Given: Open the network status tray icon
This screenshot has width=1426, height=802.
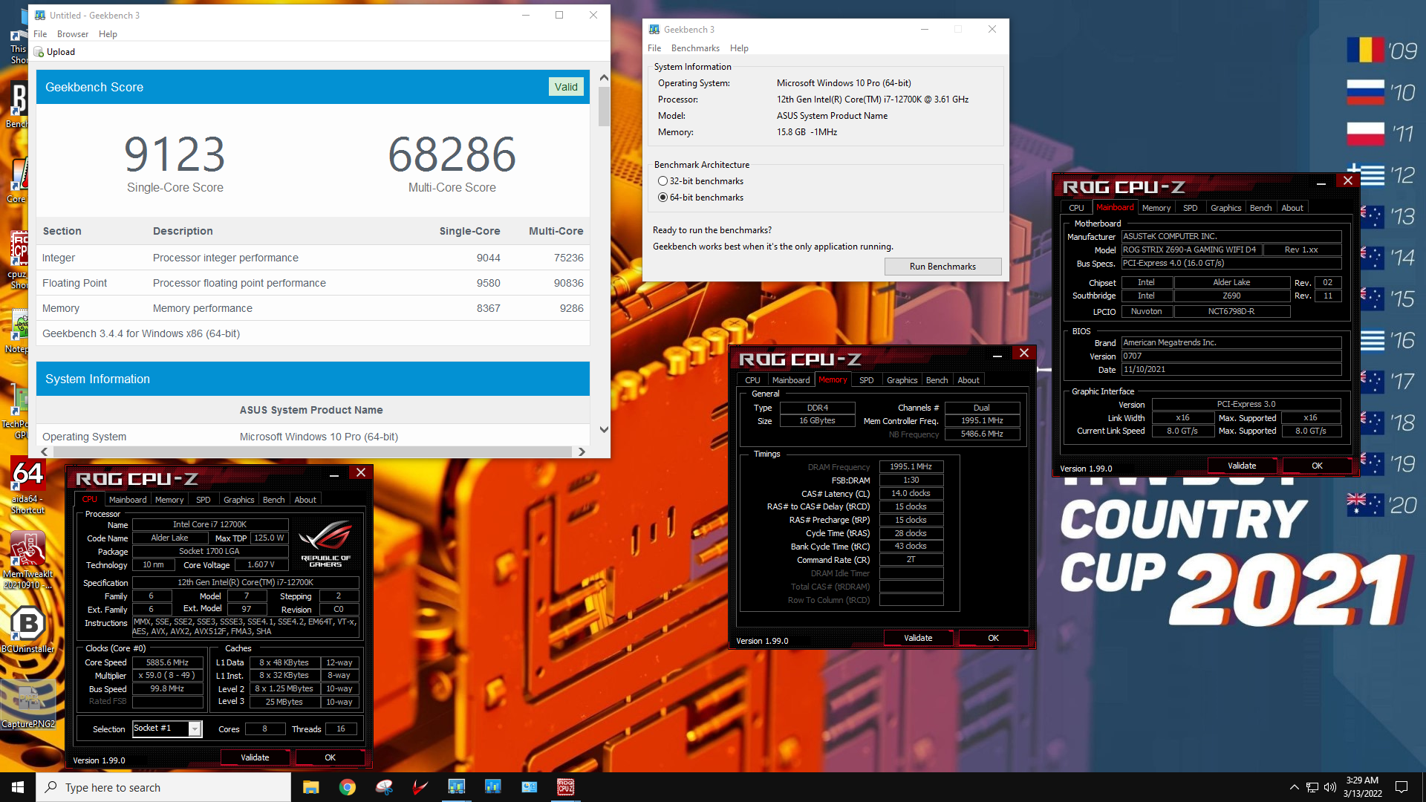Looking at the screenshot, I should coord(1312,787).
